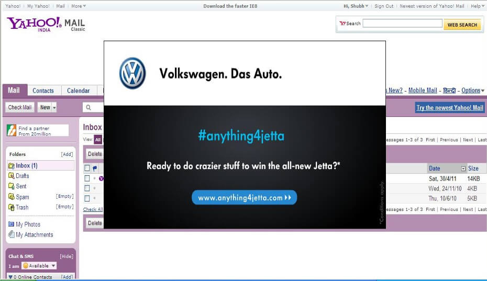This screenshot has height=281, width=487.
Task: Select the All view filter
Action: point(98,140)
